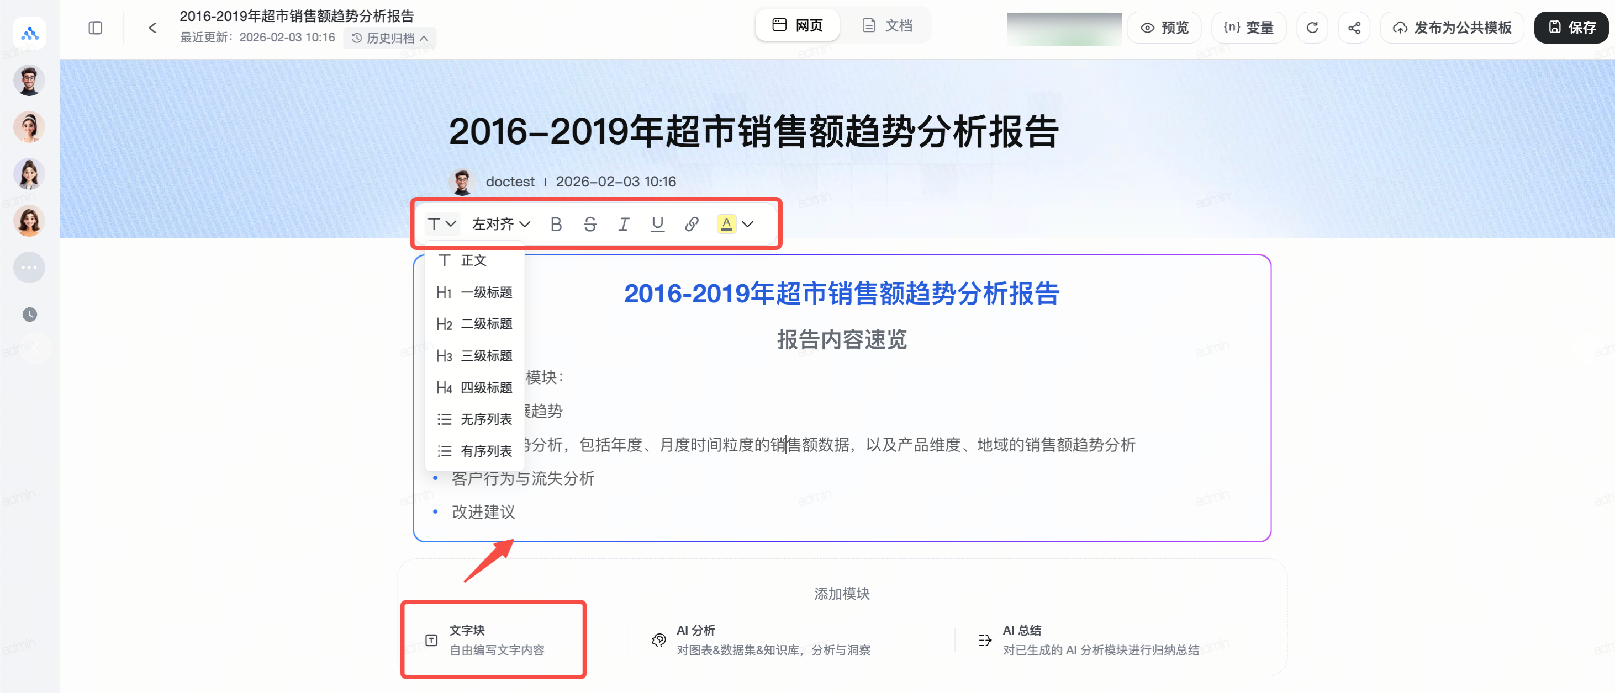Expand the 左对齐 alignment dropdown
The image size is (1615, 693).
500,224
